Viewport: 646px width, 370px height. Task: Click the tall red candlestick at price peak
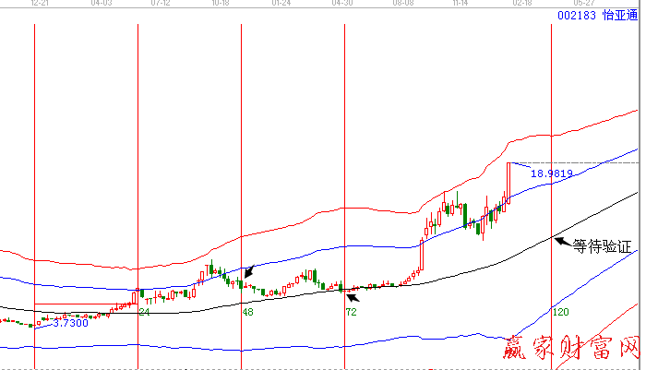[508, 183]
